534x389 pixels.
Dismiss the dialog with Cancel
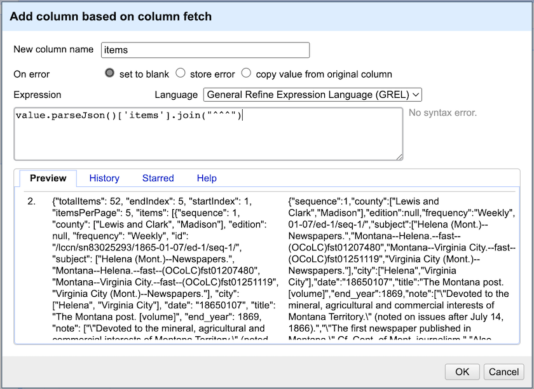pyautogui.click(x=503, y=372)
